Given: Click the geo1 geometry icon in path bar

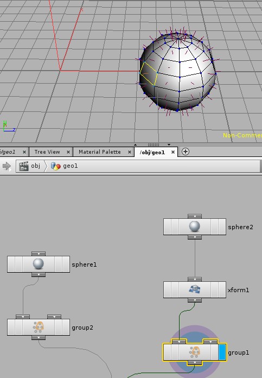Looking at the screenshot, I should pyautogui.click(x=56, y=166).
